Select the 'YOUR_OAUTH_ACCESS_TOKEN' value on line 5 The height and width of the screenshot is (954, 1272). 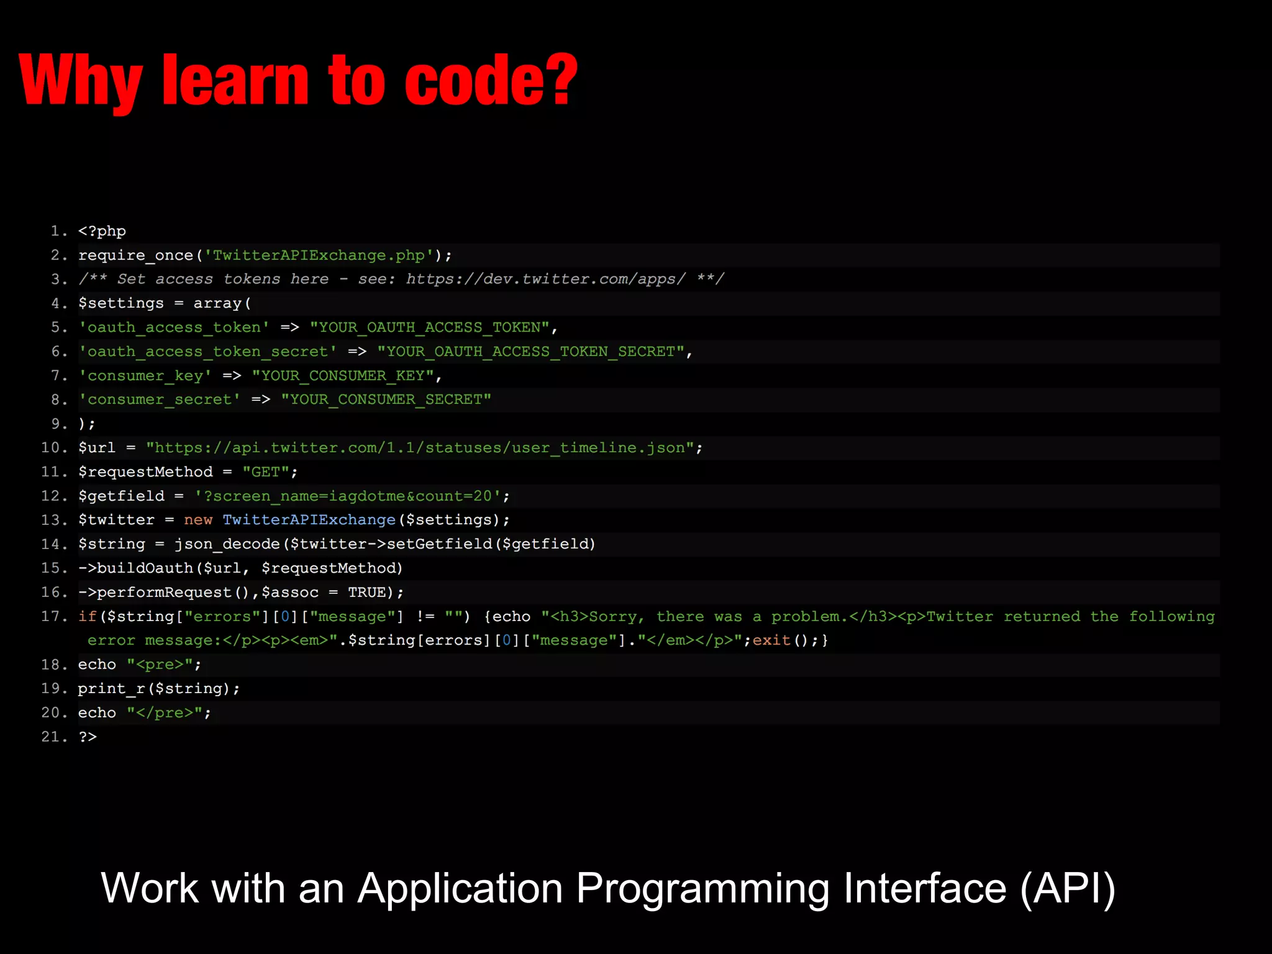[430, 327]
